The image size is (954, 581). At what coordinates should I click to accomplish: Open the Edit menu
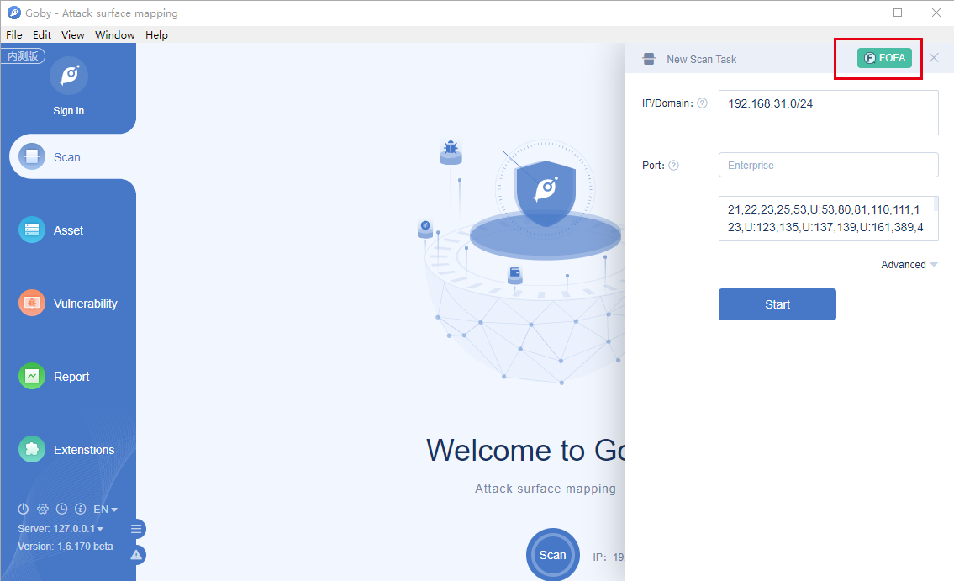point(42,34)
